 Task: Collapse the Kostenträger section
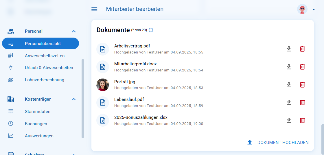click(x=74, y=99)
